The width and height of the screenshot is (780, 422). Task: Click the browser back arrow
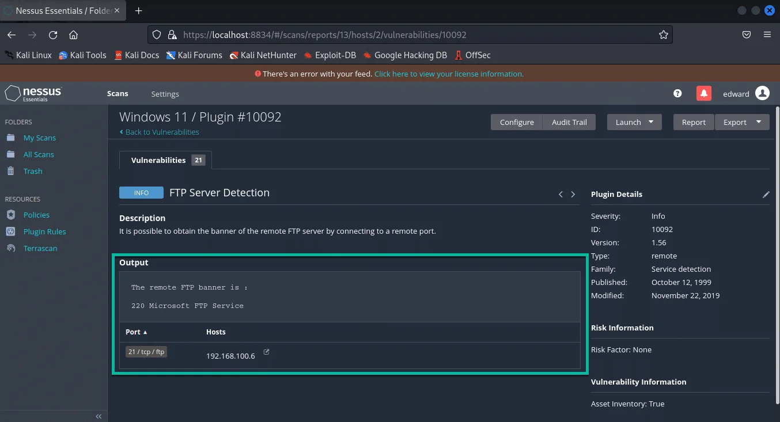[12, 35]
